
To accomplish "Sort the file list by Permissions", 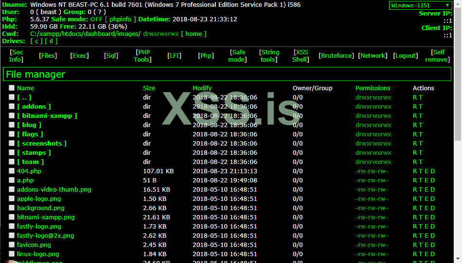I will (x=373, y=88).
